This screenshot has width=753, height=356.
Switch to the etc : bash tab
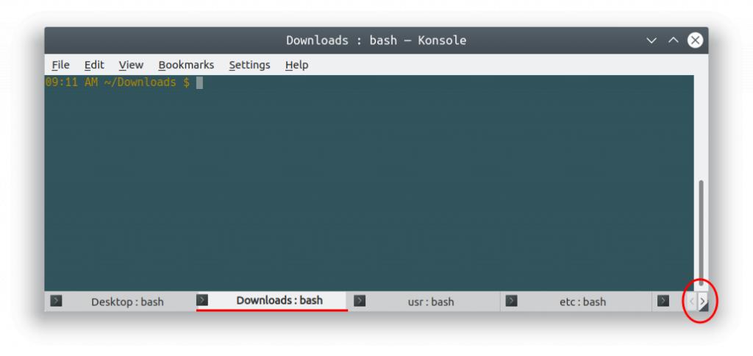point(584,302)
